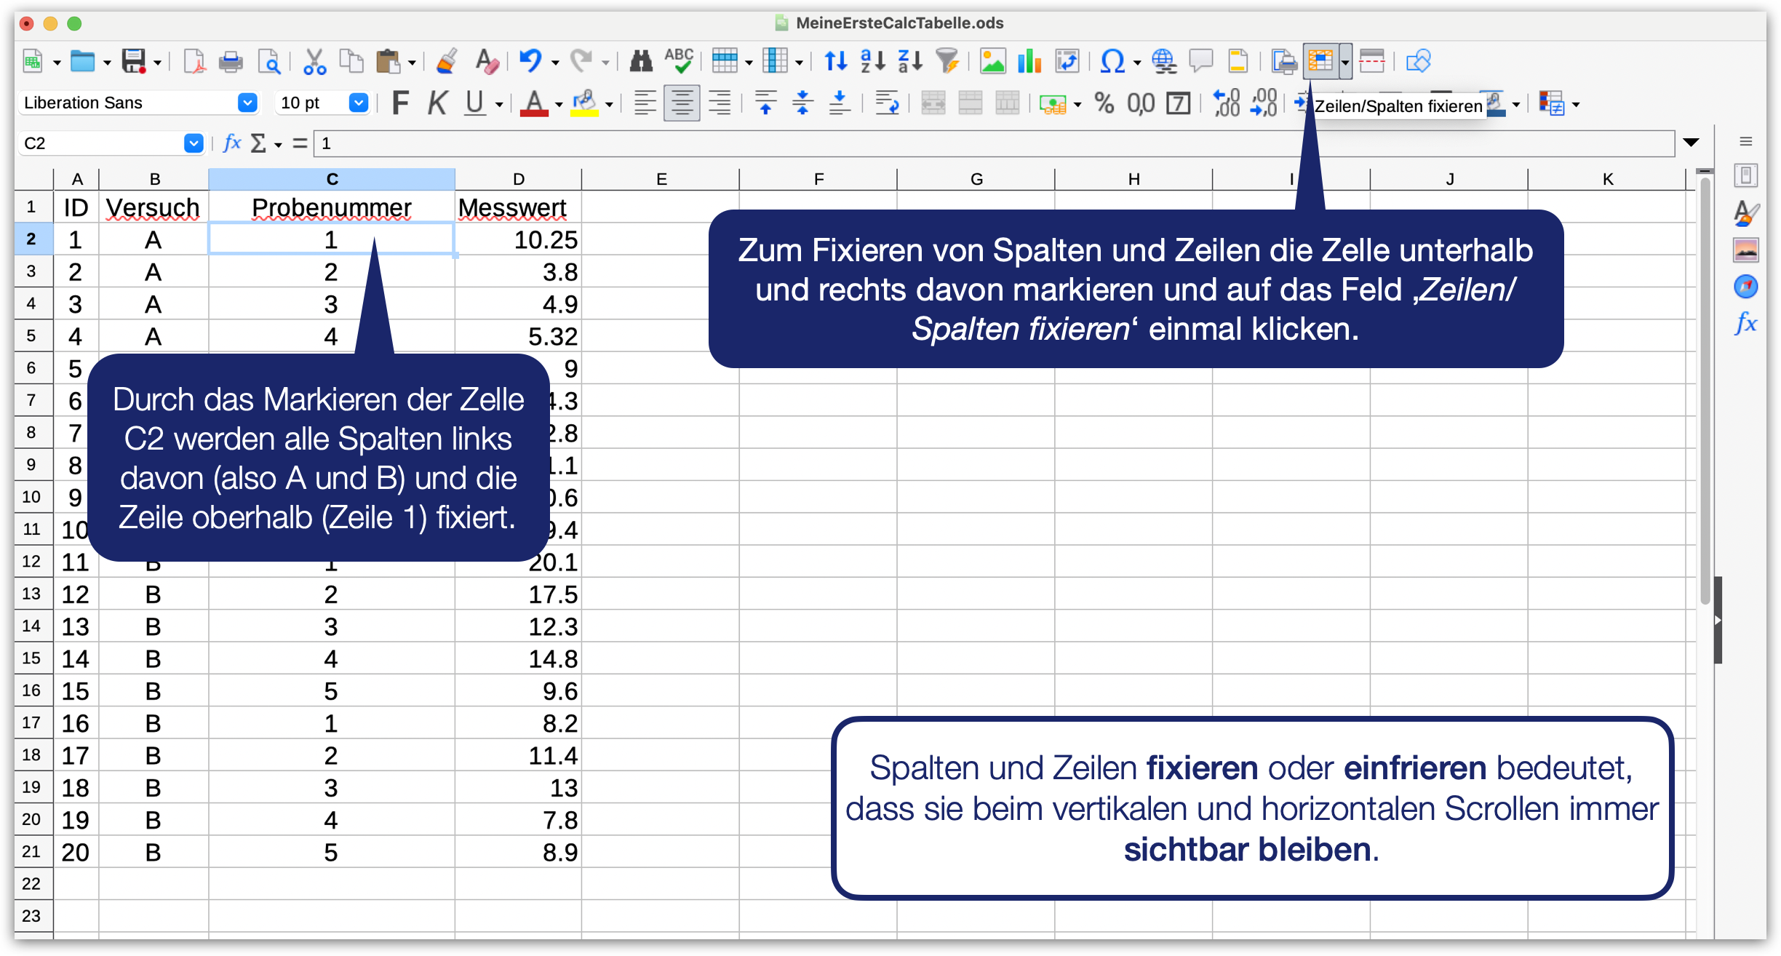Toggle bold formatting
The image size is (1781, 956).
click(x=399, y=103)
